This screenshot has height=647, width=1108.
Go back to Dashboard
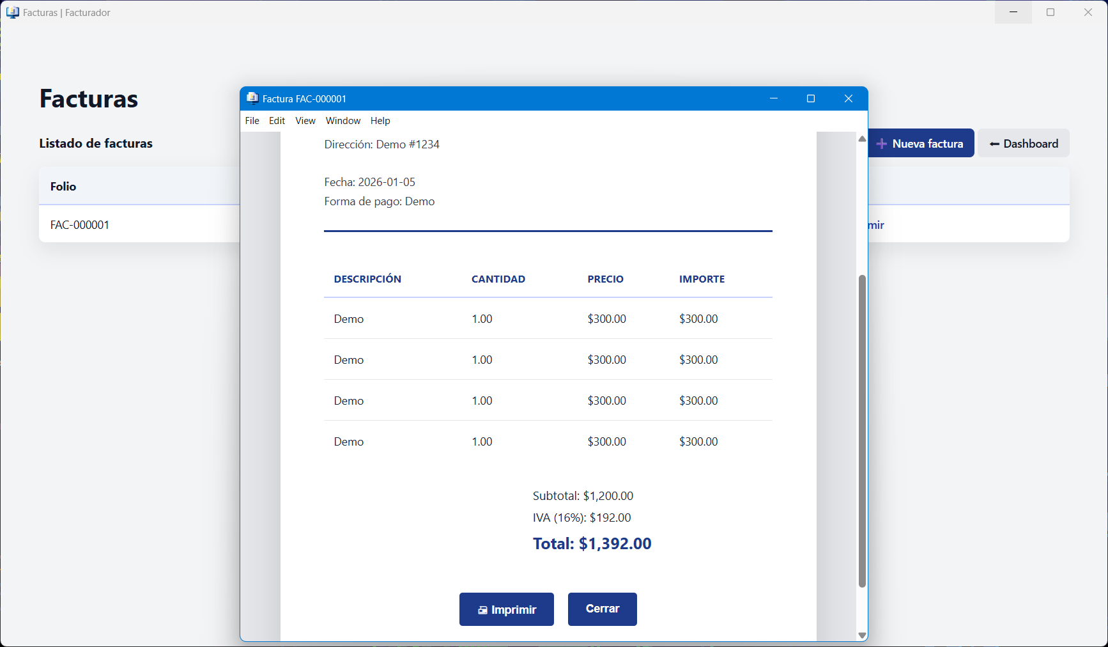[1023, 144]
